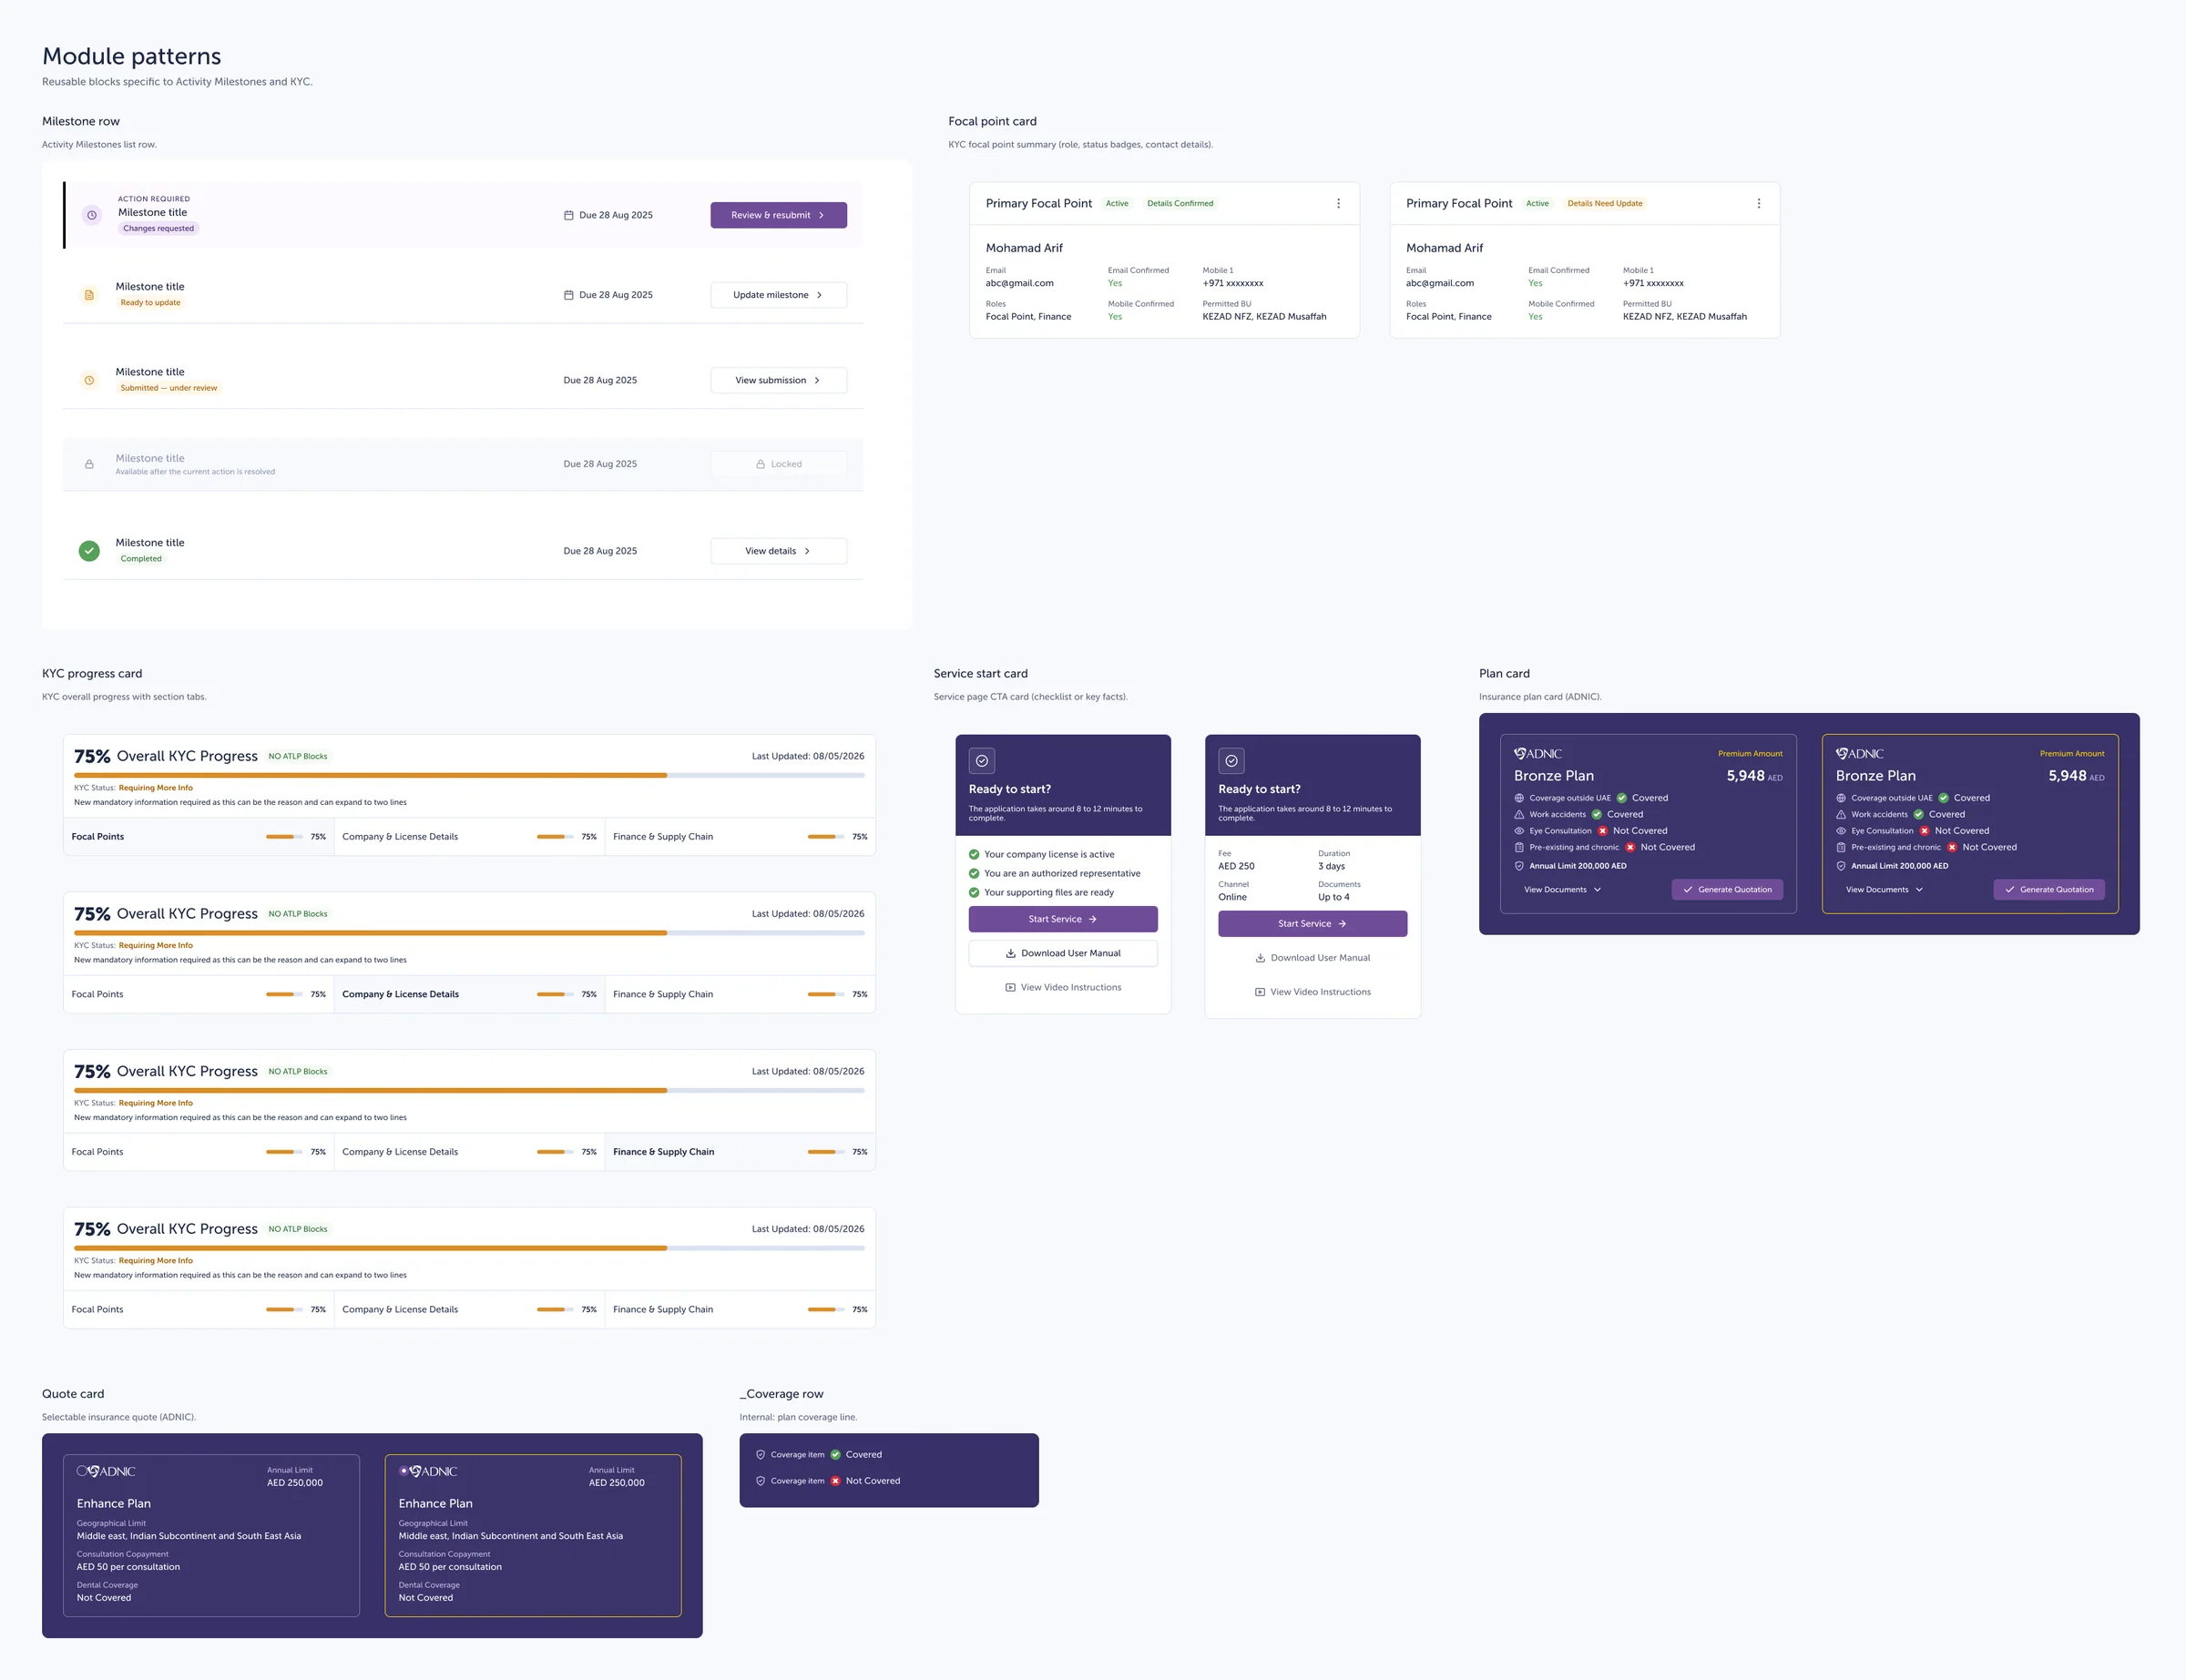Click Start Service in the checklist card

[x=1063, y=919]
